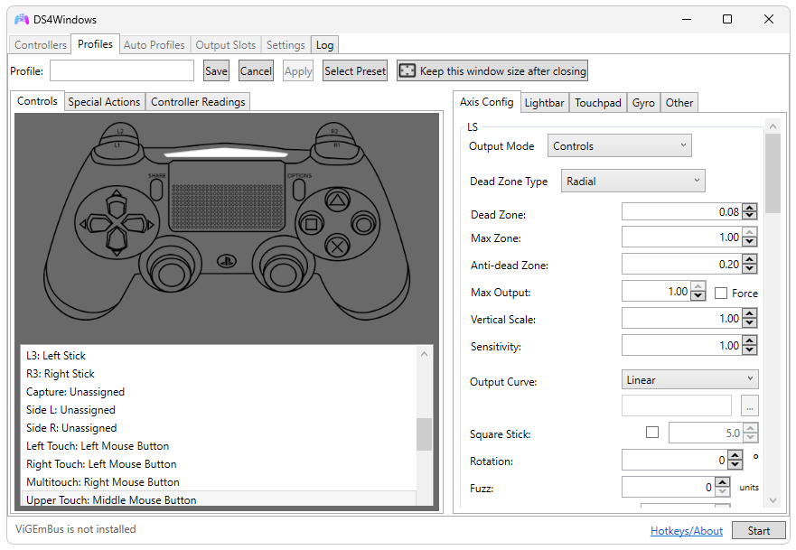Open the Other tab
796x550 pixels.
(x=679, y=102)
